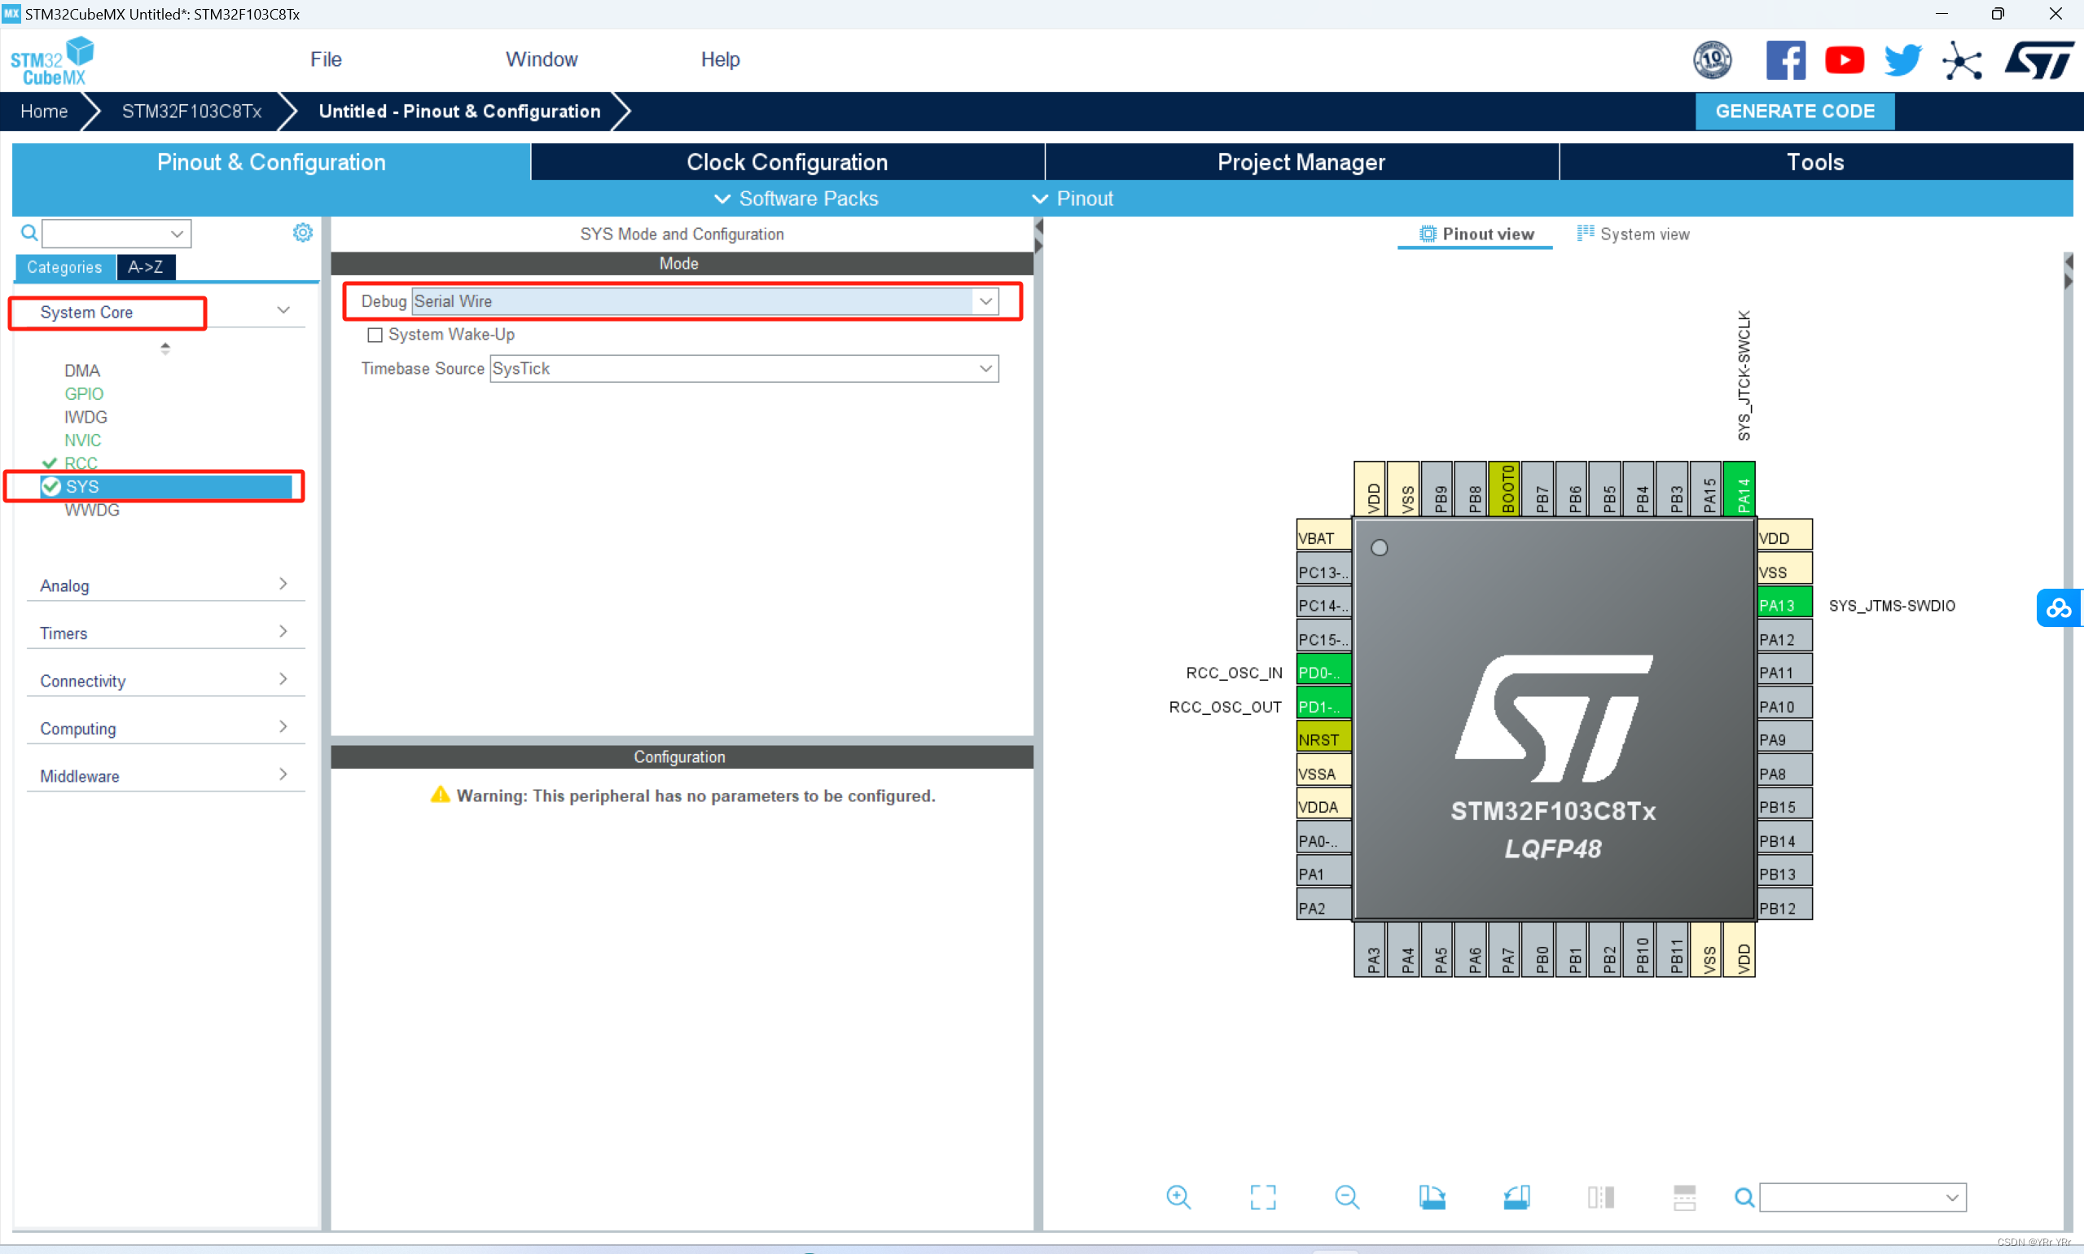The width and height of the screenshot is (2084, 1254).
Task: Select the NVIC peripheral
Action: click(x=82, y=441)
